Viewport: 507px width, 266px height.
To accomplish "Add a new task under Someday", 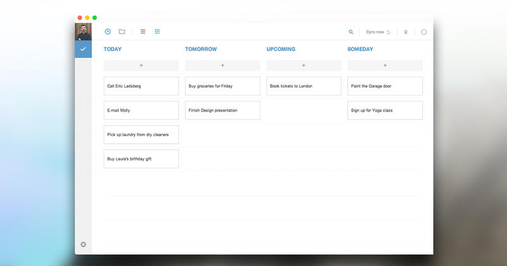I will click(385, 65).
